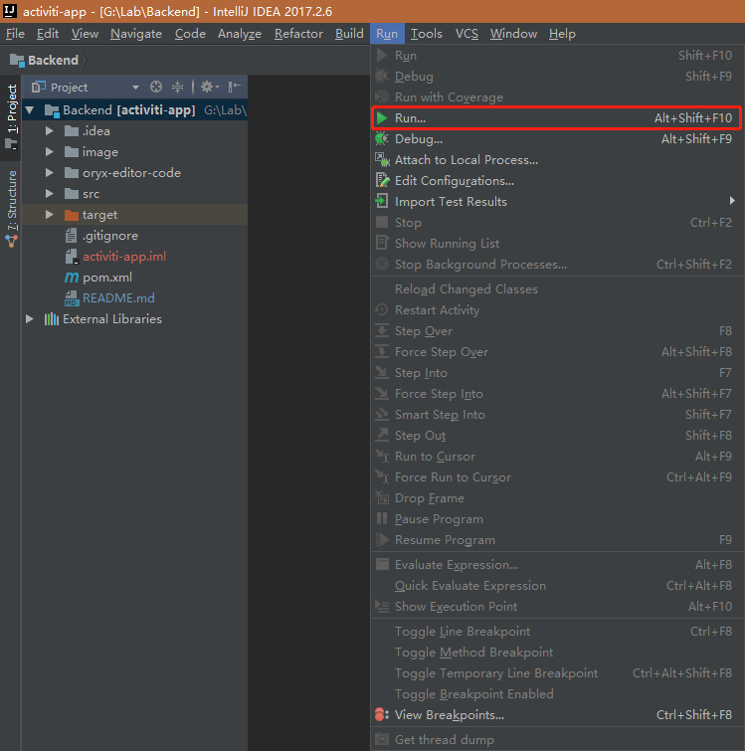Open the Tools menu
Screen dimensions: 745x751
tap(426, 34)
